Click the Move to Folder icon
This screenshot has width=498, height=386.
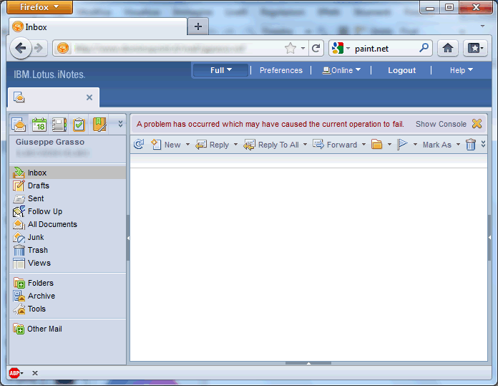376,145
